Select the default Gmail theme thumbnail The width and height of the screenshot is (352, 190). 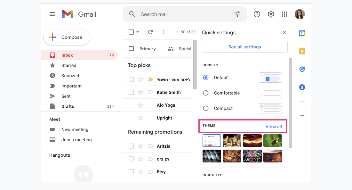pos(212,141)
